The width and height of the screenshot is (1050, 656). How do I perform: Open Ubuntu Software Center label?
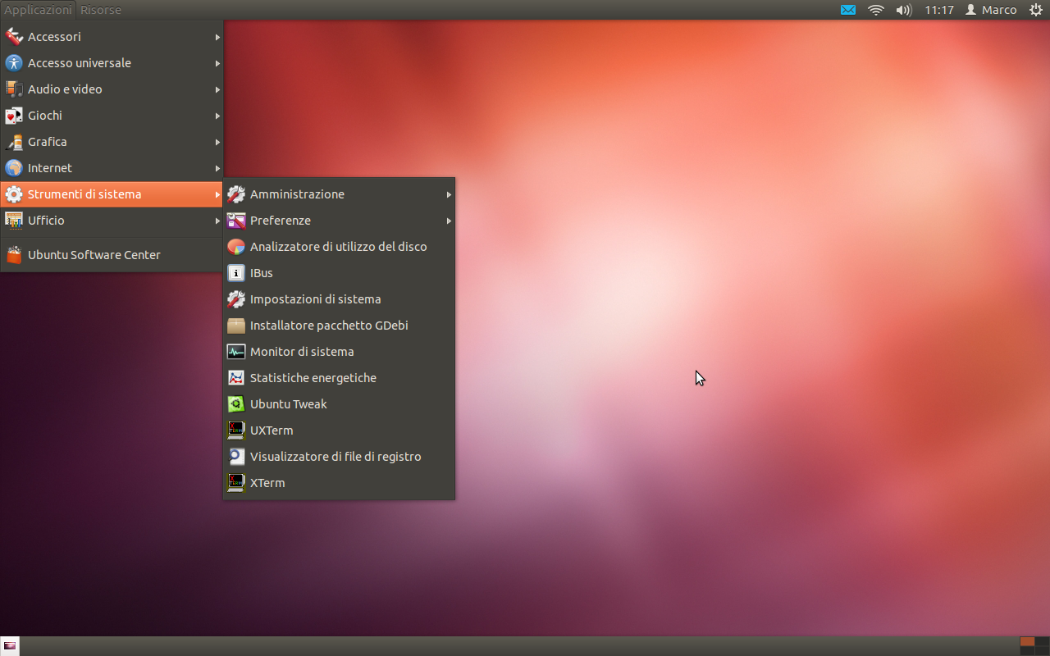click(x=94, y=255)
